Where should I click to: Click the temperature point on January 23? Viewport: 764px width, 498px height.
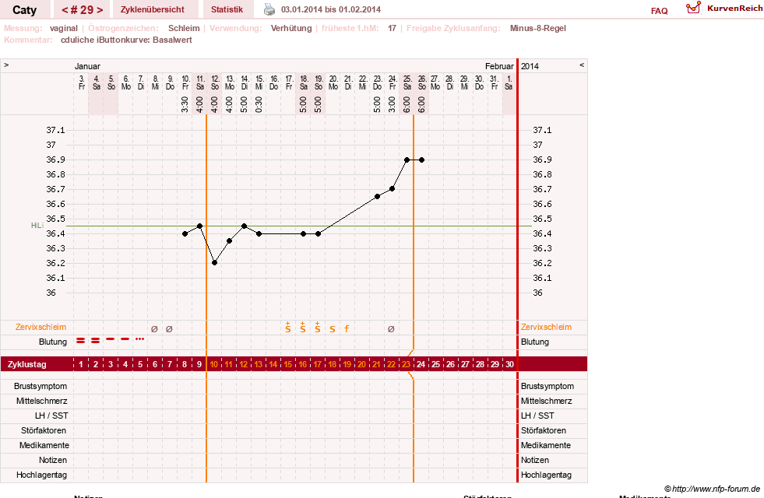(x=377, y=196)
